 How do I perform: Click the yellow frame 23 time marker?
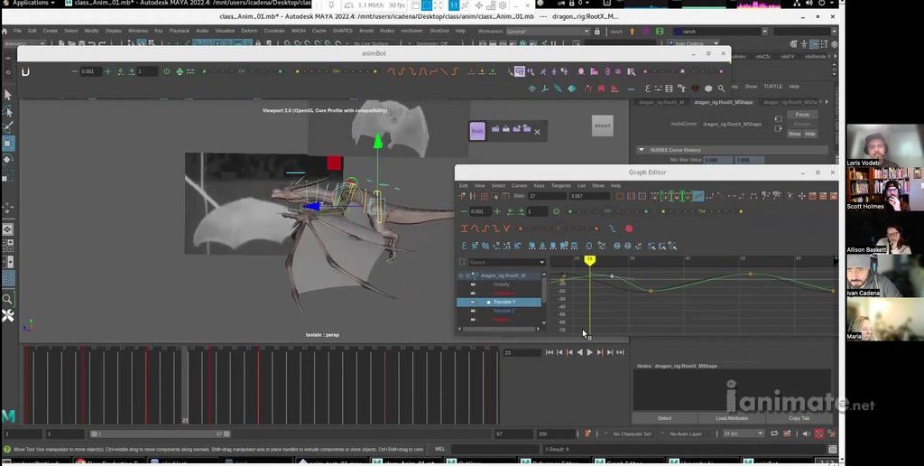[x=589, y=259]
